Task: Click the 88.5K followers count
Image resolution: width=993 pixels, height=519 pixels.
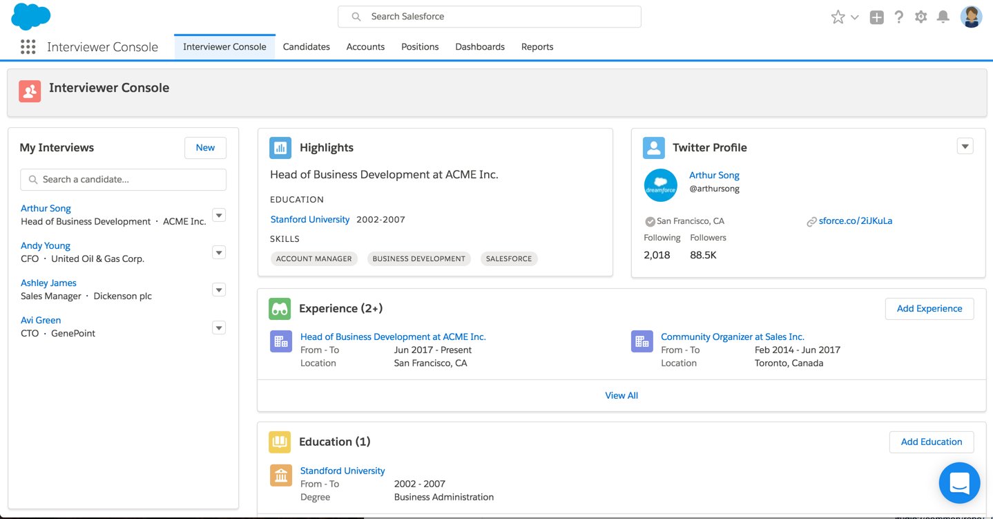Action: [703, 255]
